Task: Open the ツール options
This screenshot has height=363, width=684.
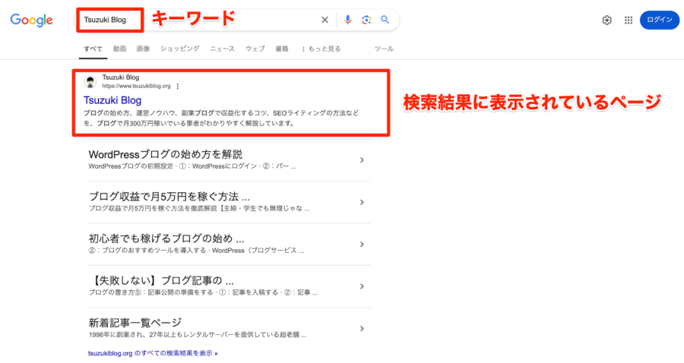Action: tap(384, 49)
